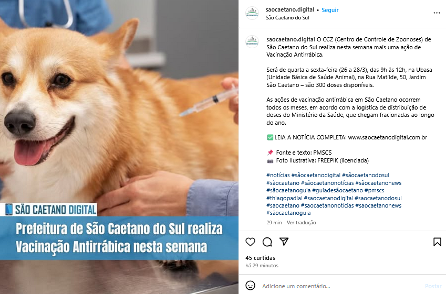Open emoji picker smiley icon
Screen dimensions: 446x294
tap(250, 286)
